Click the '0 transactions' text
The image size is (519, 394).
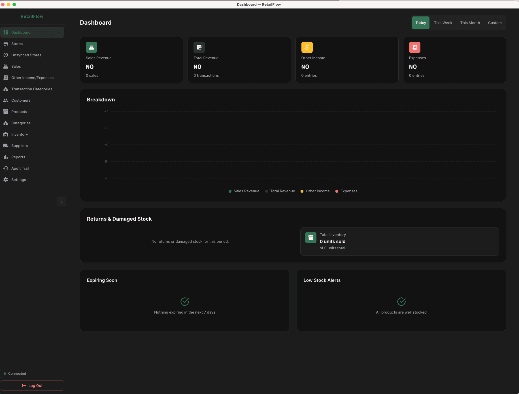point(206,75)
